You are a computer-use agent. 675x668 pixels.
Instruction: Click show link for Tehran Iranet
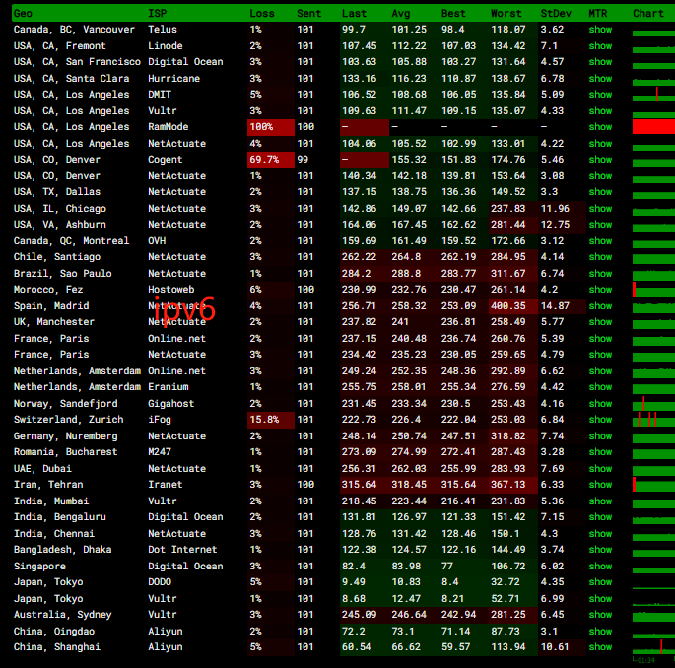(600, 485)
